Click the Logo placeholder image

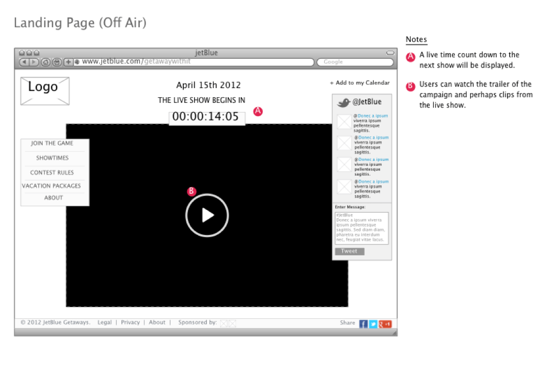pyautogui.click(x=45, y=91)
